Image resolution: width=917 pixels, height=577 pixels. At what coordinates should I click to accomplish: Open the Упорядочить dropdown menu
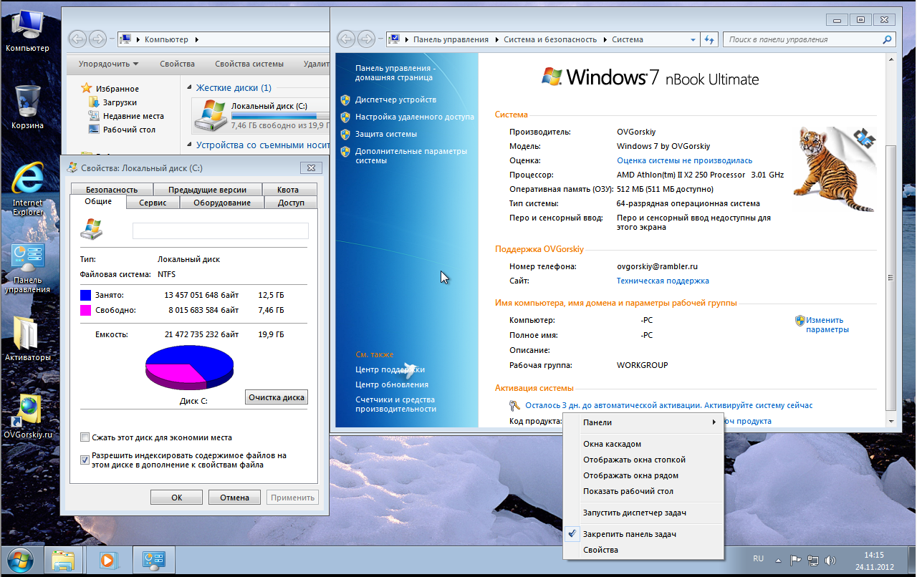[x=109, y=64]
